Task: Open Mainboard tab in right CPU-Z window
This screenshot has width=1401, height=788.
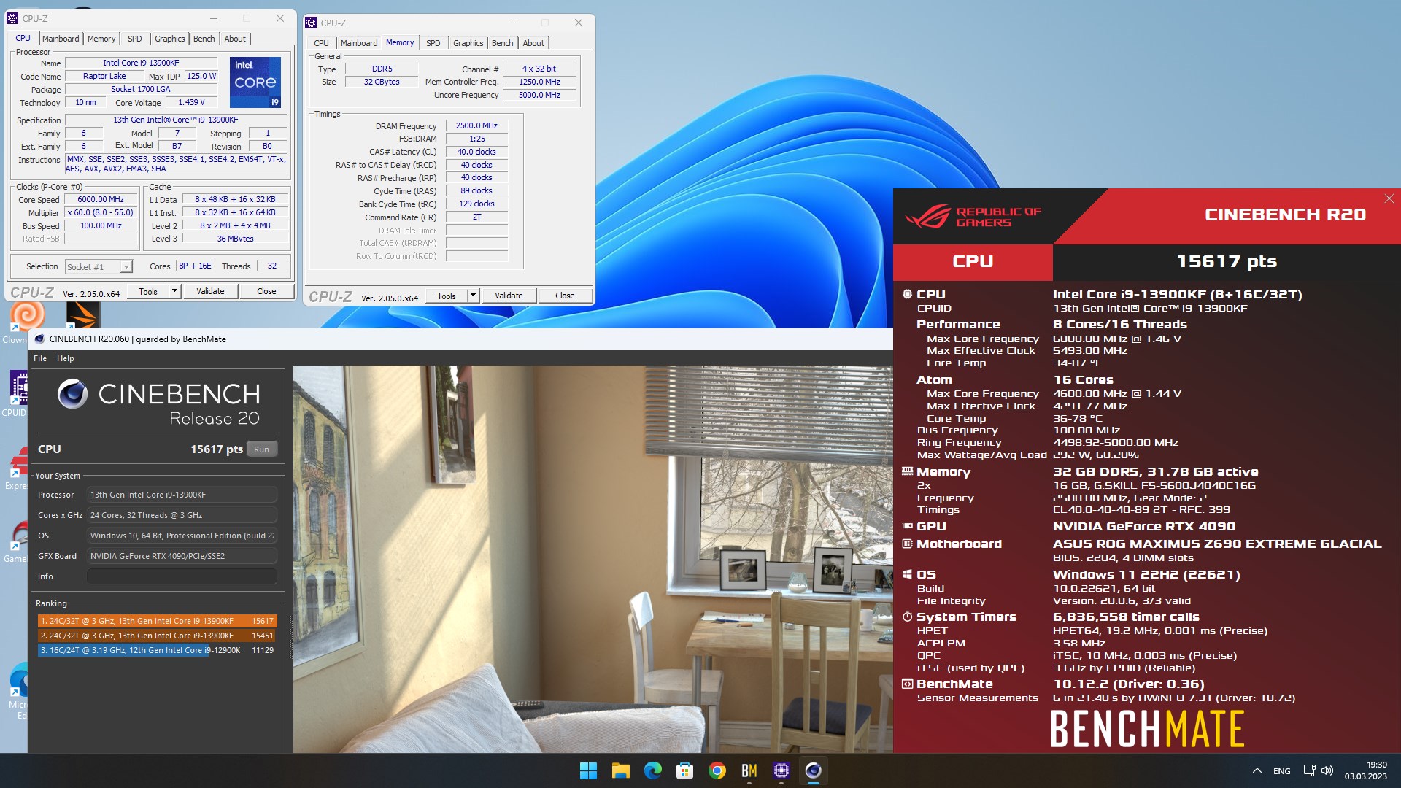Action: click(359, 43)
